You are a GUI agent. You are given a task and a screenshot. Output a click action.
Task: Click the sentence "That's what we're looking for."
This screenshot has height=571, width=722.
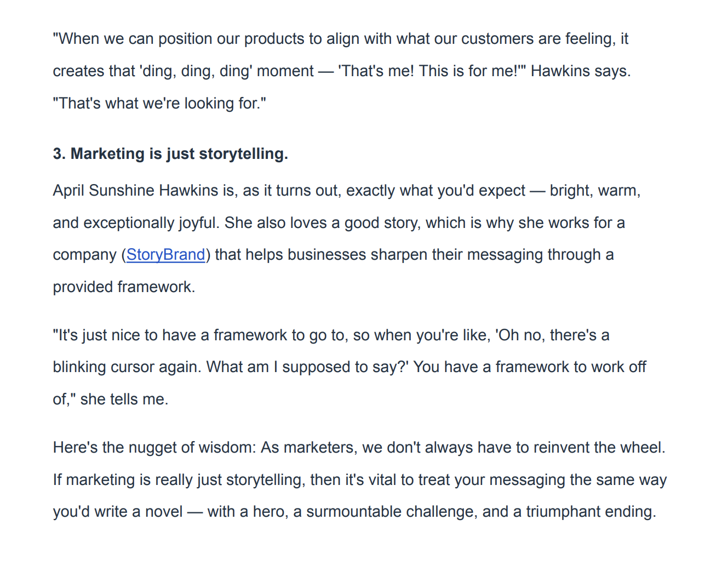pos(159,104)
